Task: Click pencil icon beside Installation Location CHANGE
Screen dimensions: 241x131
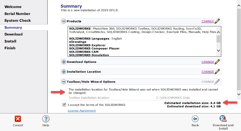Action: click(217, 72)
